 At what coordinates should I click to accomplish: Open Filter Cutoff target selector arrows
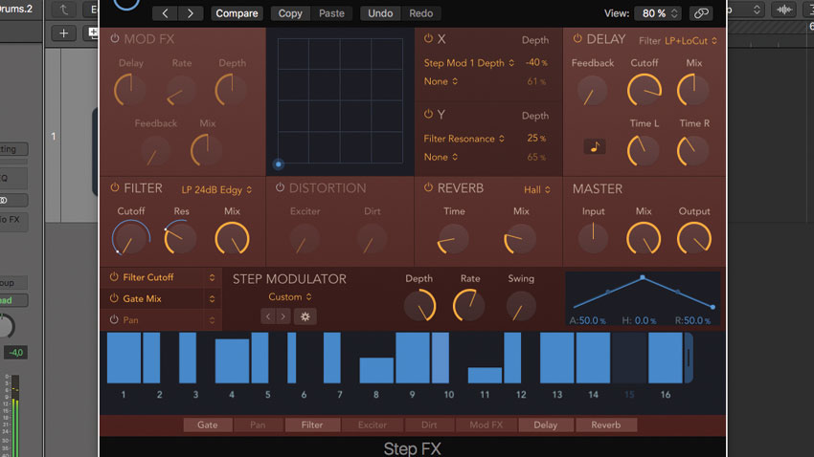pyautogui.click(x=212, y=277)
